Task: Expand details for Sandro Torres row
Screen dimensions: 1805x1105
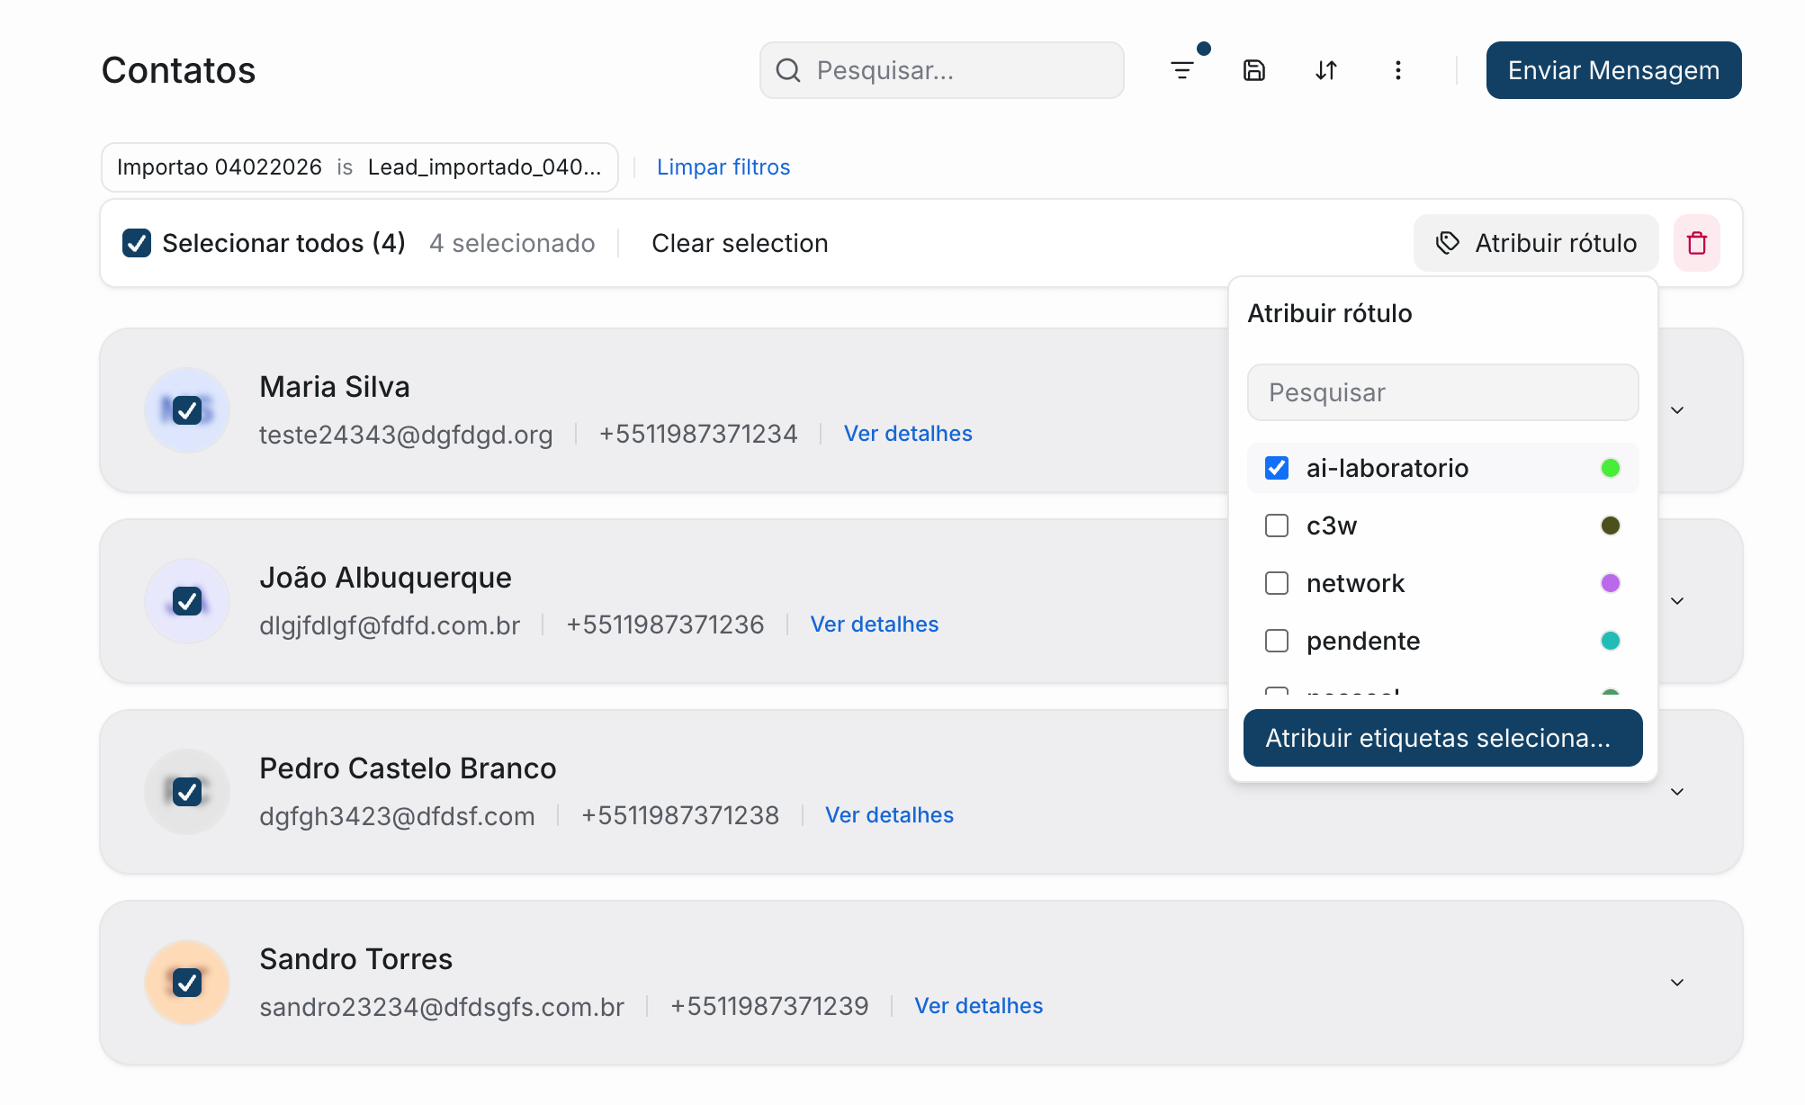Action: point(1677,982)
